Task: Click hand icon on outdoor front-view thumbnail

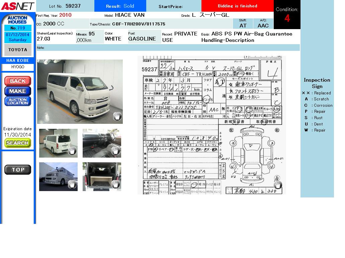Action: 72,184
